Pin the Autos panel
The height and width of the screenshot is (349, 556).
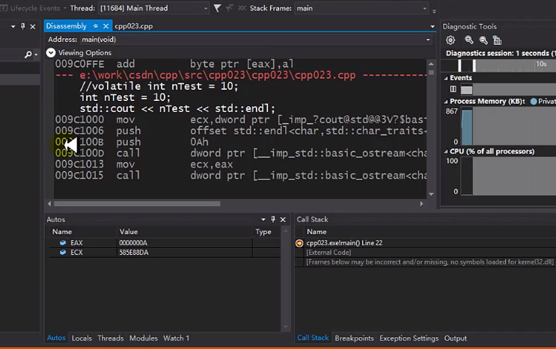pos(273,220)
